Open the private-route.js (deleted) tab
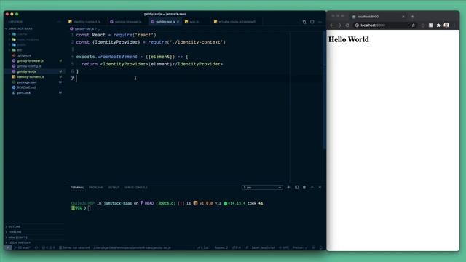Screen dimensions: 466x262 (237, 22)
